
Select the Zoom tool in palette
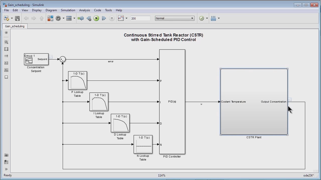[6, 42]
